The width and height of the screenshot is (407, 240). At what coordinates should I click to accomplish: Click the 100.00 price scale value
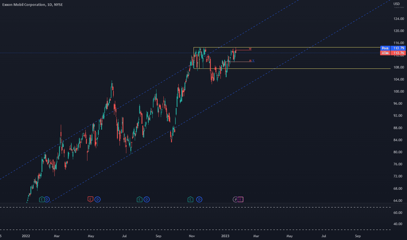tap(399, 91)
